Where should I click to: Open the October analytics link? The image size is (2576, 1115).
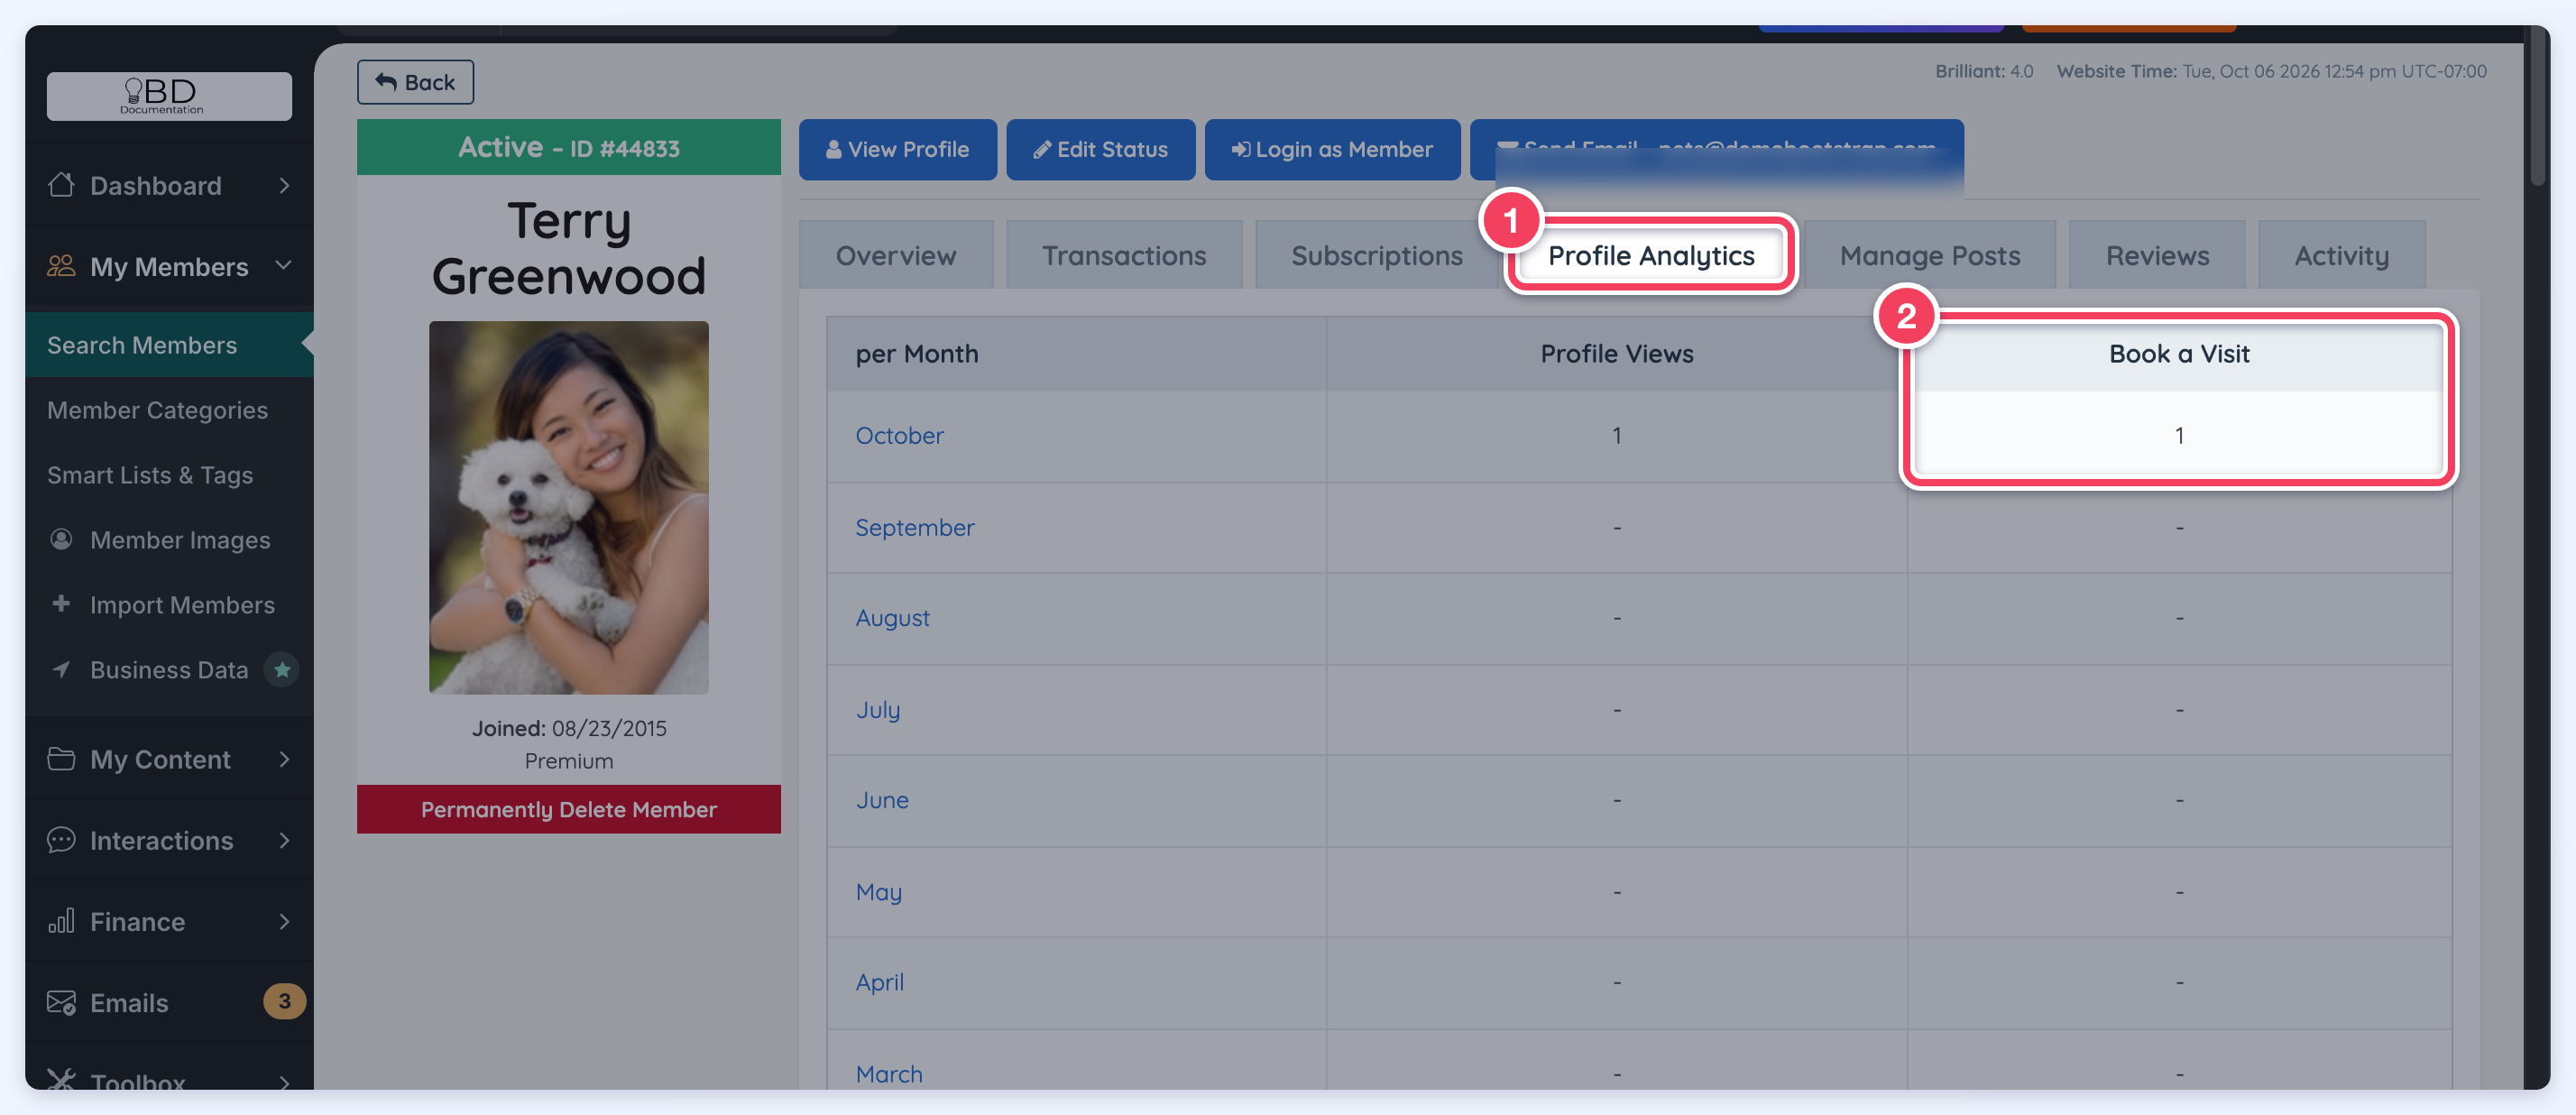coord(899,436)
